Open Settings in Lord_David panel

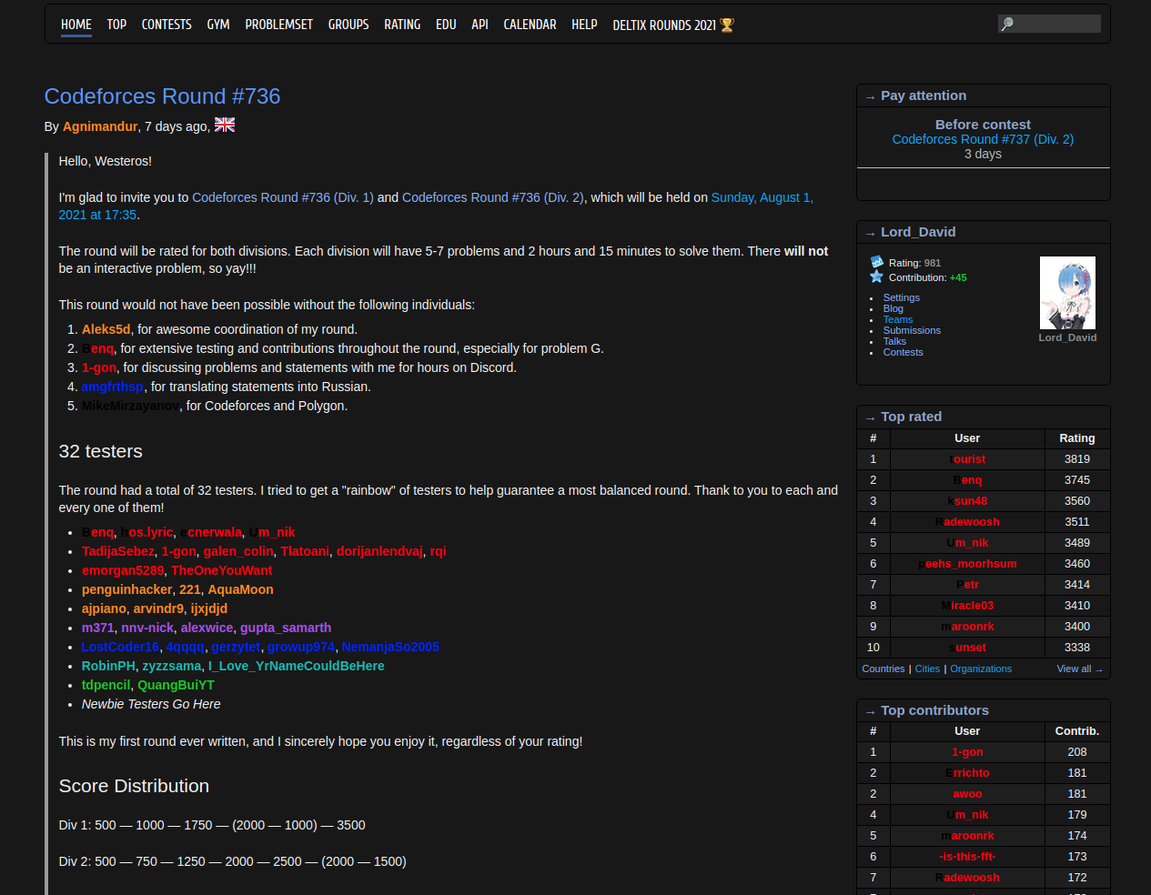(901, 297)
